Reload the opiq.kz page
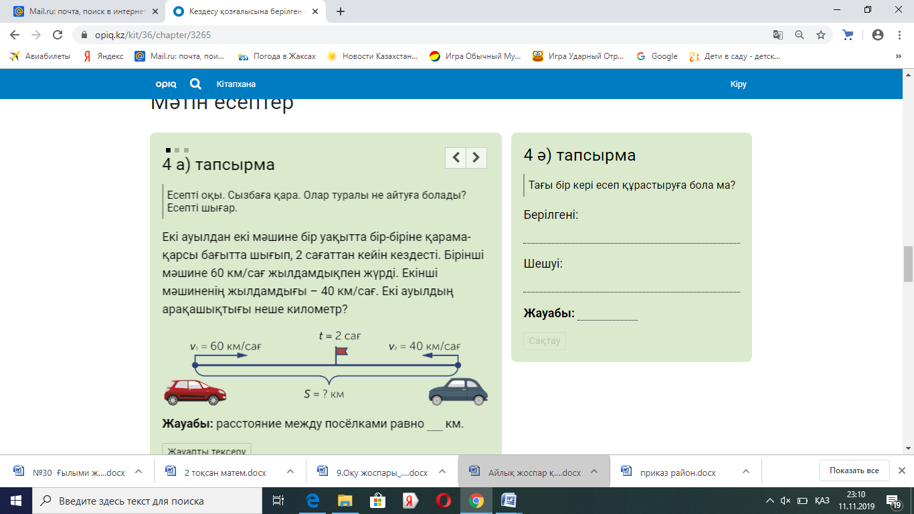The image size is (914, 514). click(x=58, y=35)
